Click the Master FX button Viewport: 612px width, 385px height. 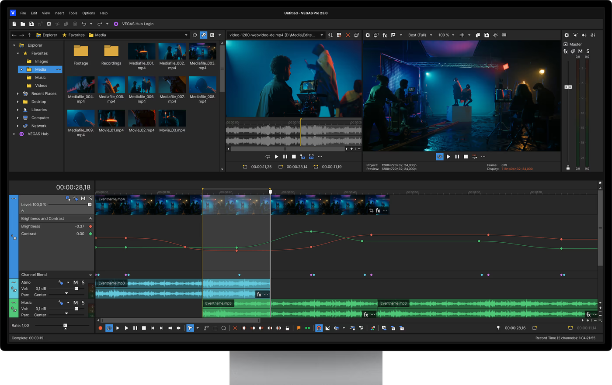(565, 52)
